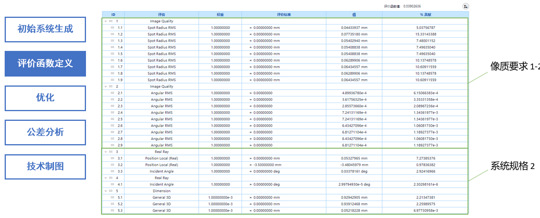
Task: Click the drag handle of row 1.1
Action: [x=112, y=28]
